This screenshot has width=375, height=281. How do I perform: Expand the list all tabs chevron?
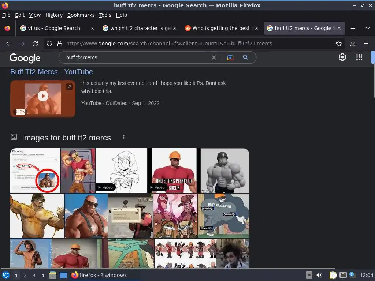pyautogui.click(x=368, y=28)
